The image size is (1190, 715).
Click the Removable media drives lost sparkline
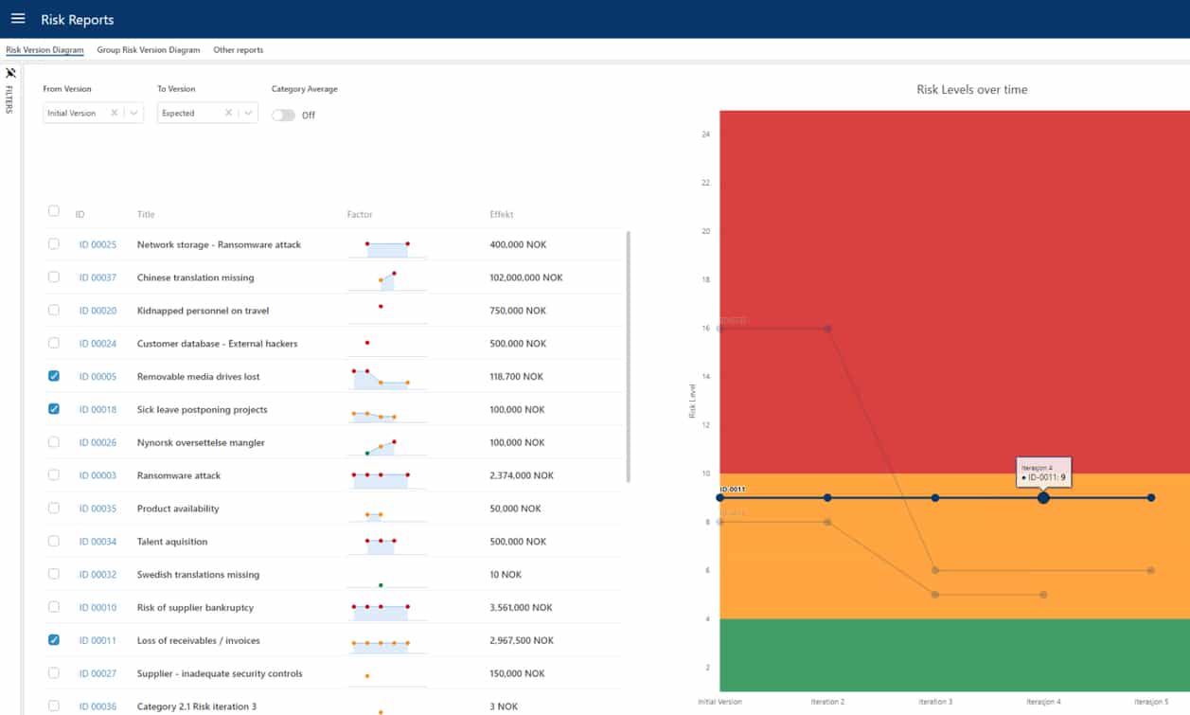381,378
